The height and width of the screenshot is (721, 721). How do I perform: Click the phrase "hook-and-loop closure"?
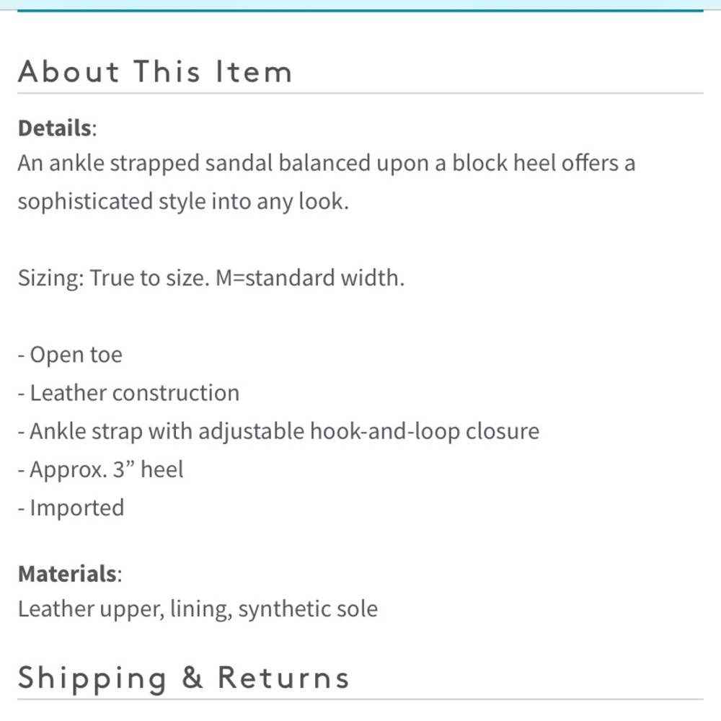425,431
